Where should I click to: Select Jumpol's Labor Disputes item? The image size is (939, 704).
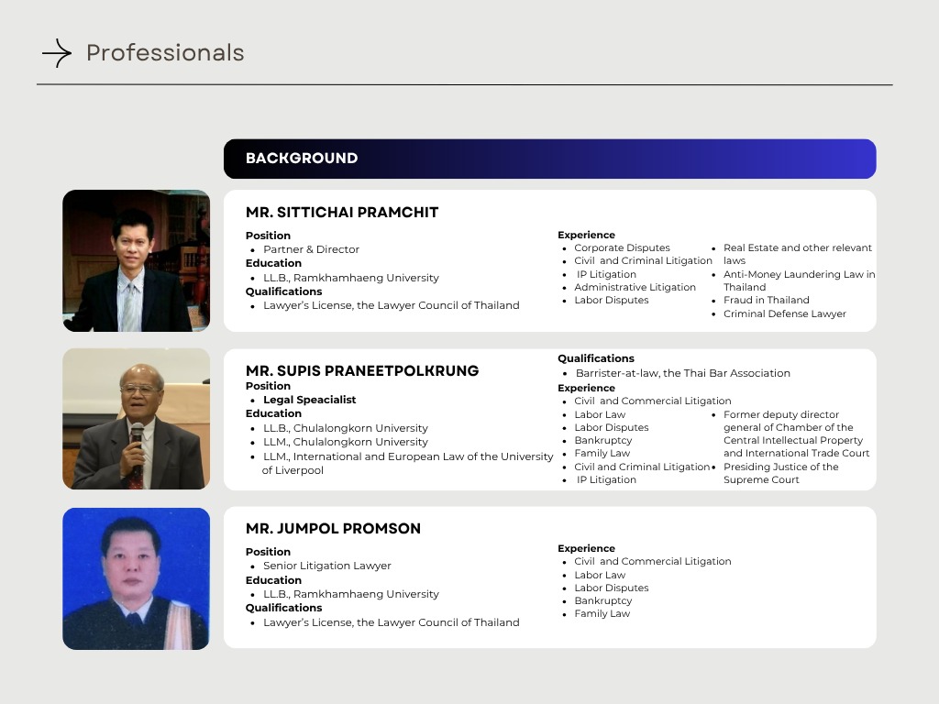(x=612, y=588)
